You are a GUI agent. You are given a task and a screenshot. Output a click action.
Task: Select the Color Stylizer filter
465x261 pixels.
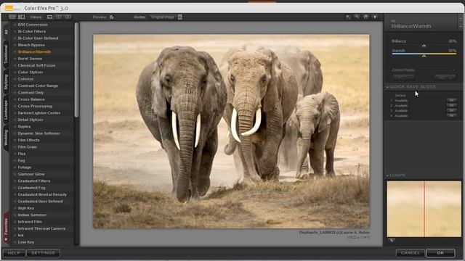(x=31, y=72)
